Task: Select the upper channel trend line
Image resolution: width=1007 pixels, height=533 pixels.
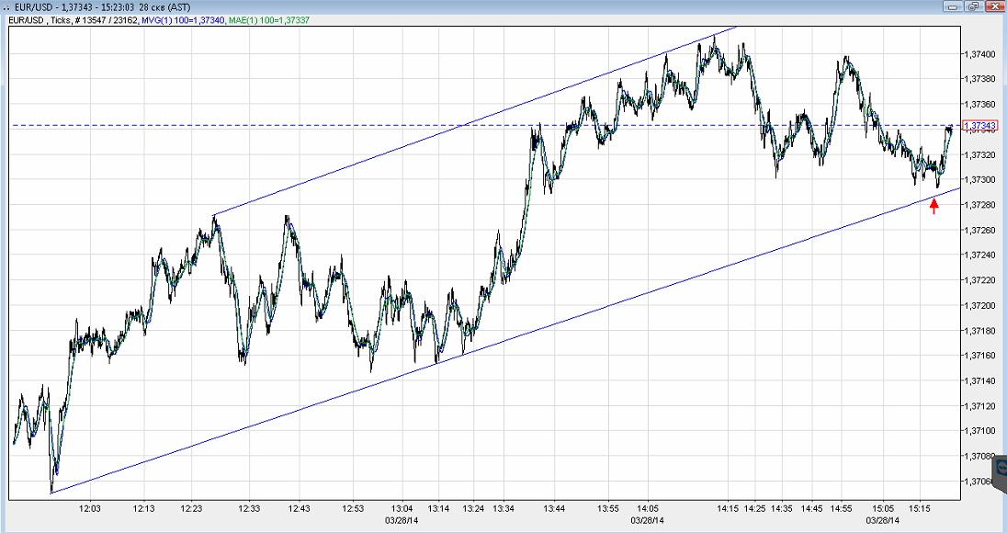Action: pos(475,121)
